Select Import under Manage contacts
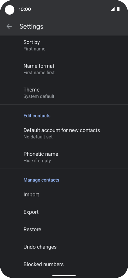This screenshot has width=128, height=278. [64, 194]
